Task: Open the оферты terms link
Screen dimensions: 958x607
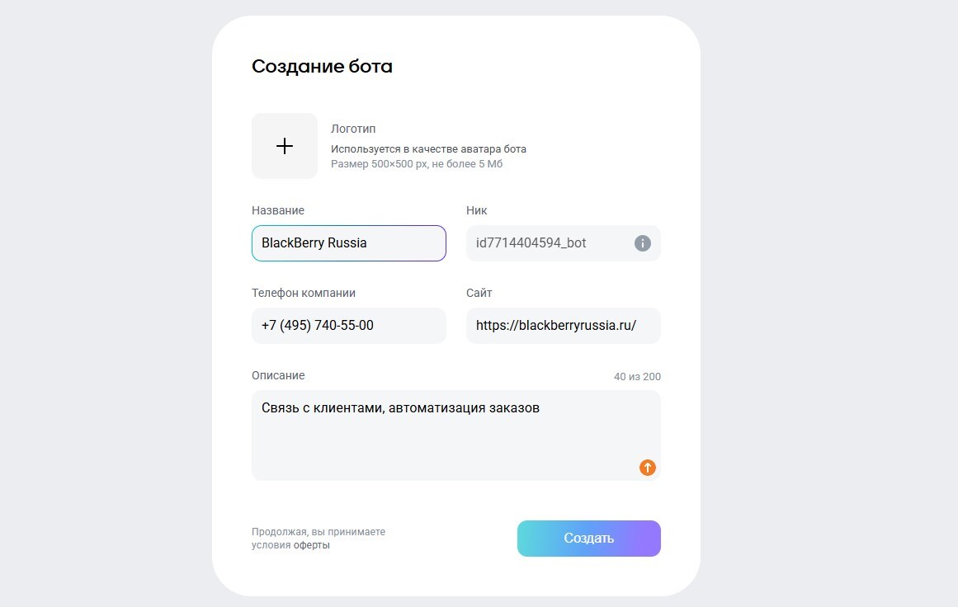Action: coord(312,545)
